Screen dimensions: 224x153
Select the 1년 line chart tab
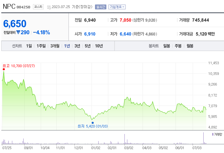(67, 46)
